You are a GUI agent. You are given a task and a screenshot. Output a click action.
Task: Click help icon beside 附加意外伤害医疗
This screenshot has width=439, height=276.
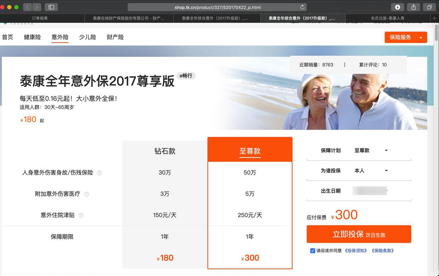click(87, 194)
